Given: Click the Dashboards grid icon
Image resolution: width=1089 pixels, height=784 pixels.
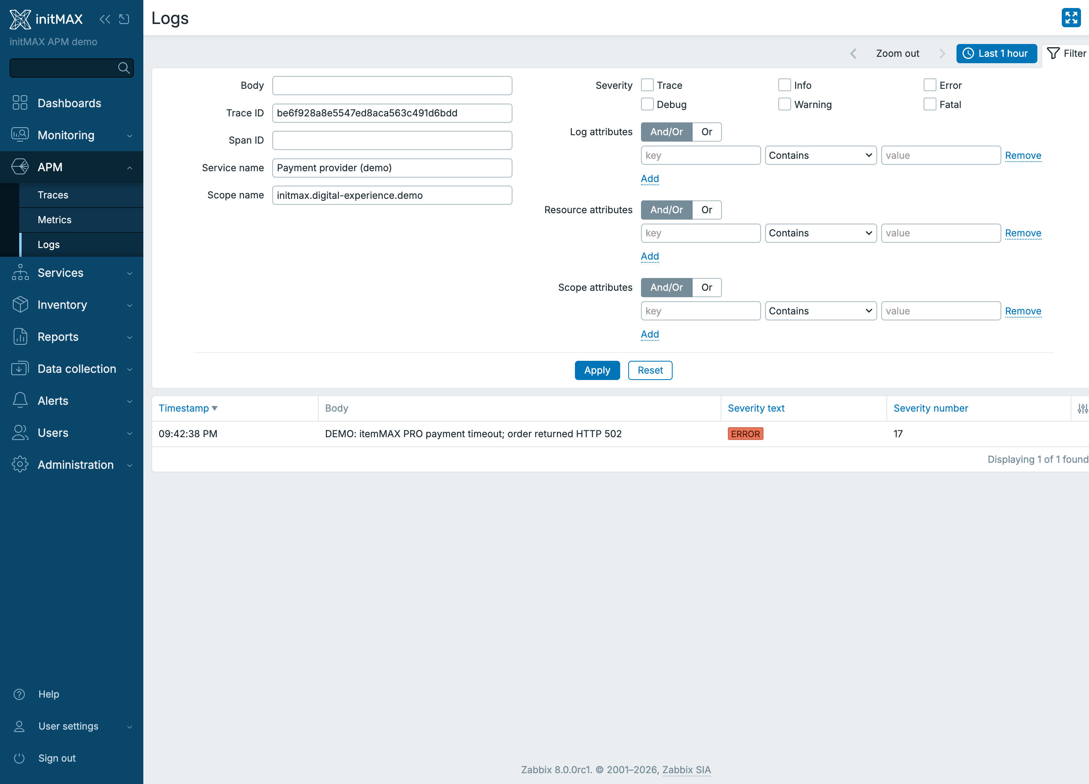Looking at the screenshot, I should tap(20, 103).
